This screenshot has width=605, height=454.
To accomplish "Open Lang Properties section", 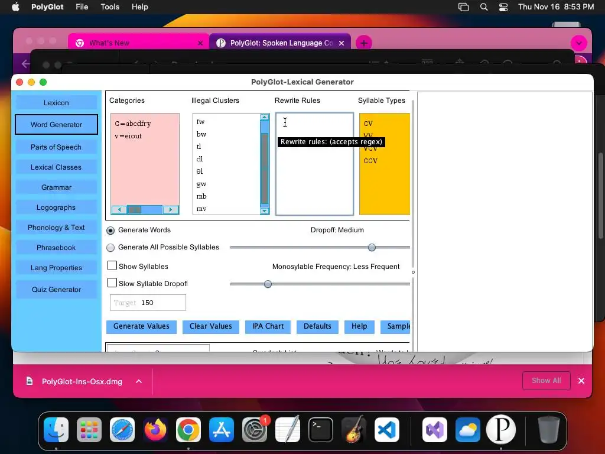I will click(56, 268).
